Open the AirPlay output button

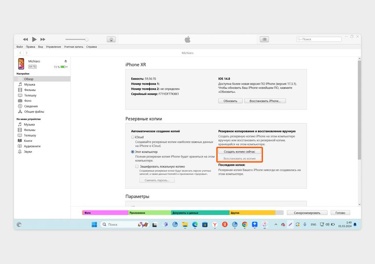click(111, 39)
